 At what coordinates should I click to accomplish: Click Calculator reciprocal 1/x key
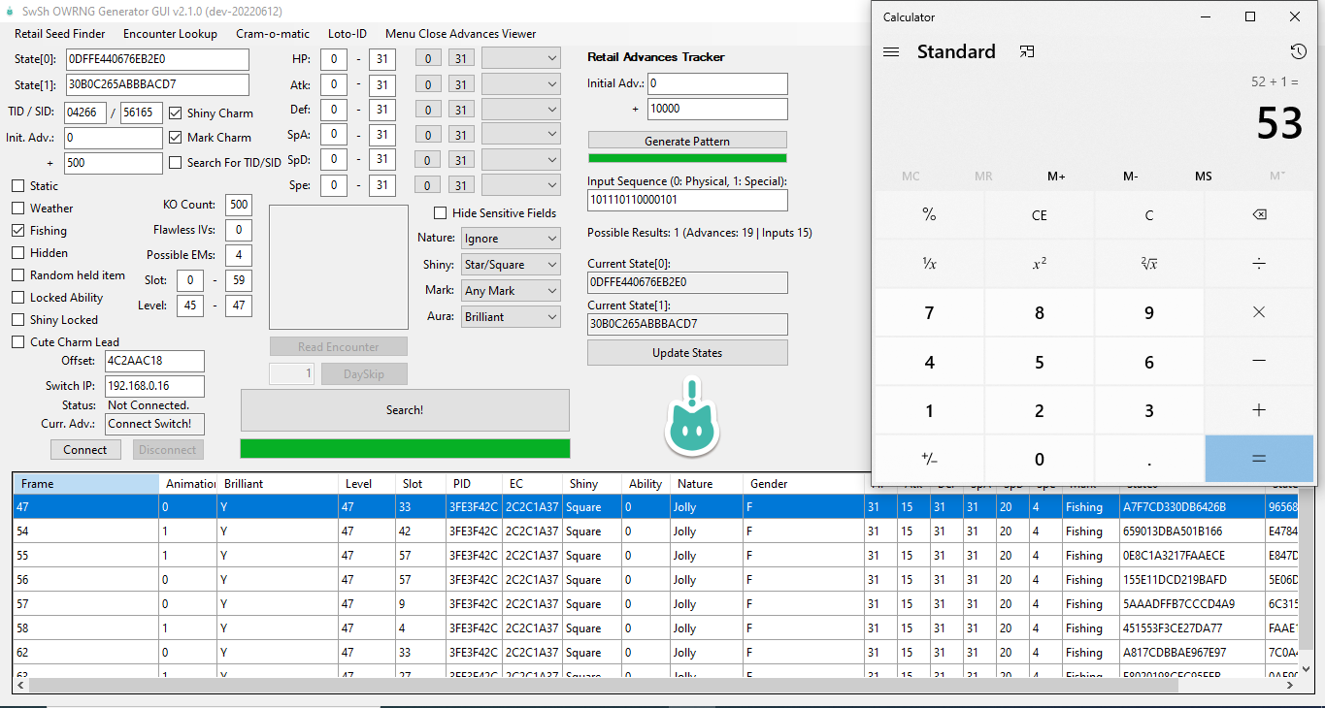tap(929, 264)
